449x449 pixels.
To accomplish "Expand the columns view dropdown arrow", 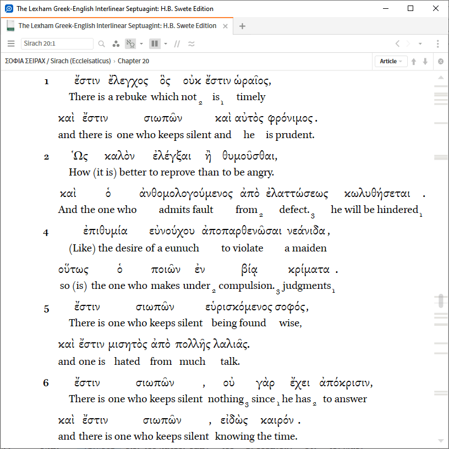I will coord(166,44).
